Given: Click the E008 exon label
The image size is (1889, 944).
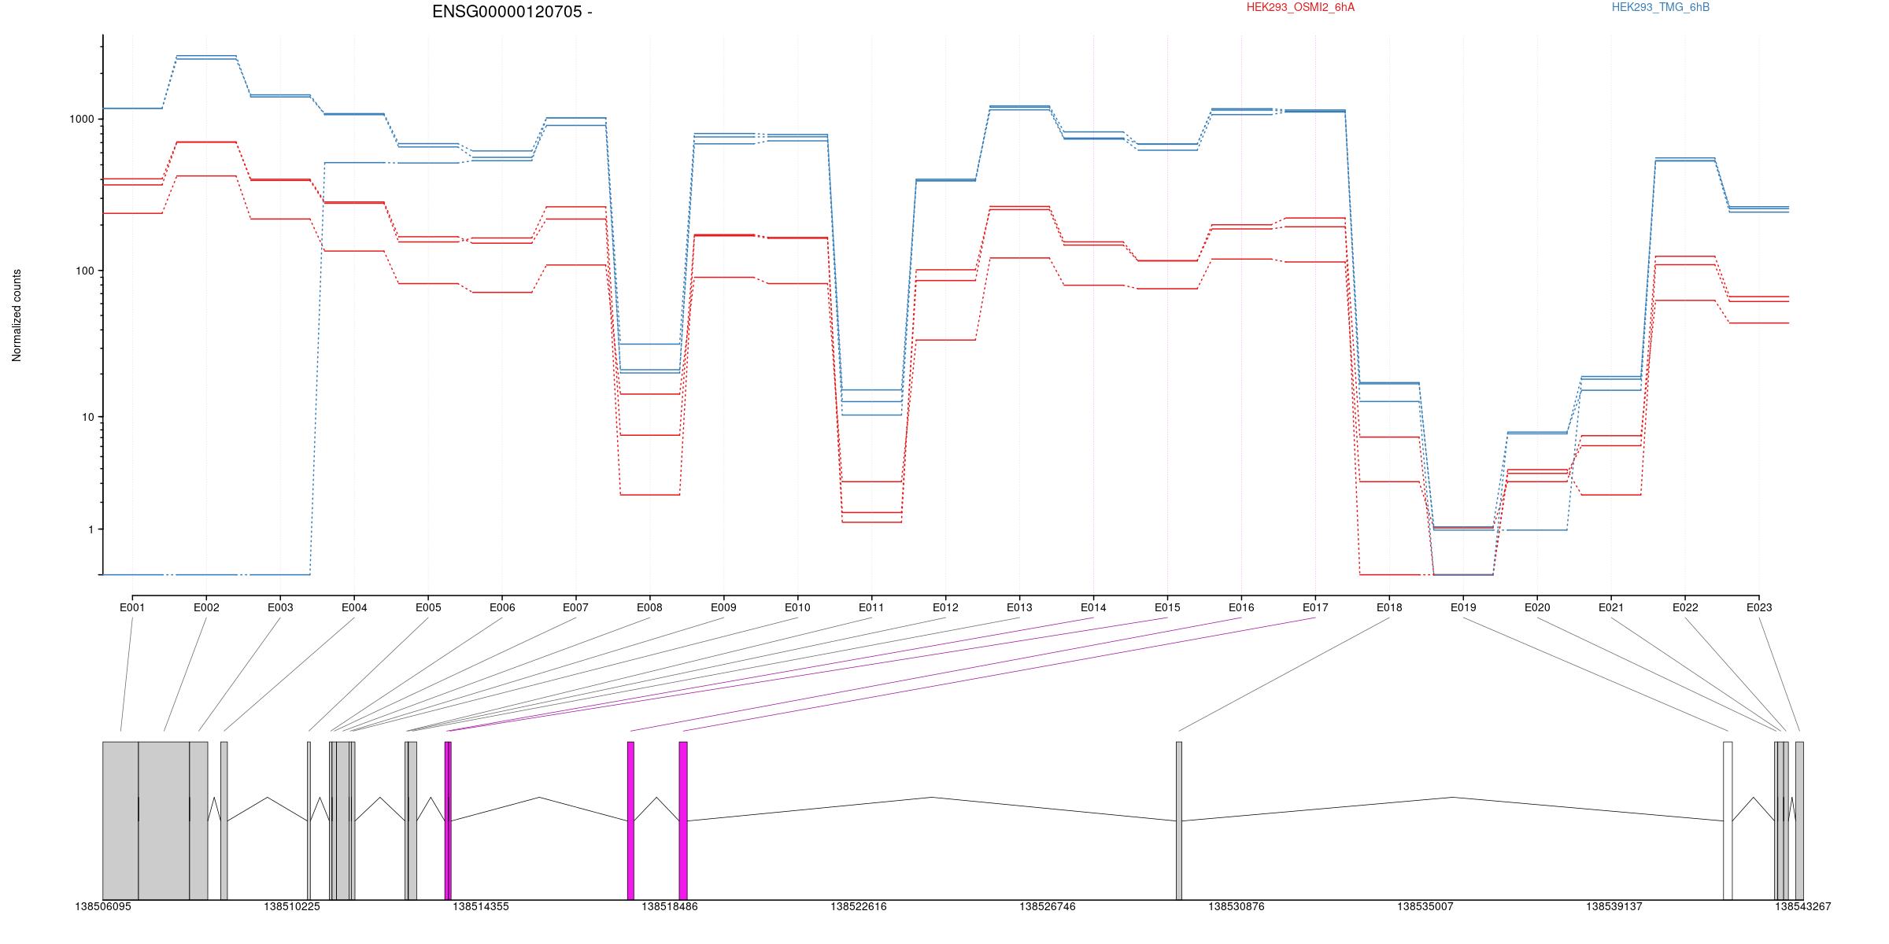Looking at the screenshot, I should [649, 607].
